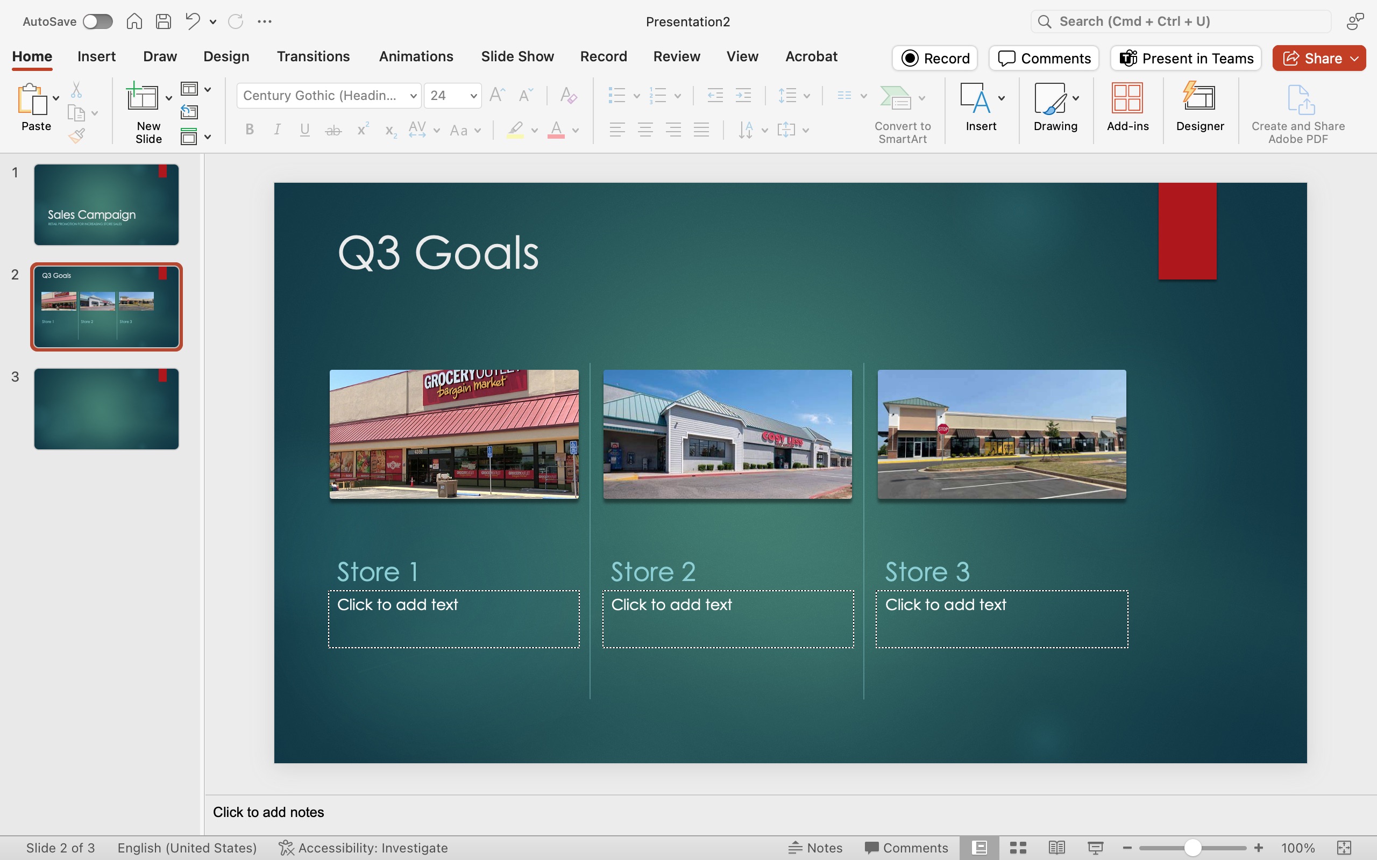The width and height of the screenshot is (1377, 860).
Task: Open the Comments button in the ribbon header
Action: click(1044, 58)
